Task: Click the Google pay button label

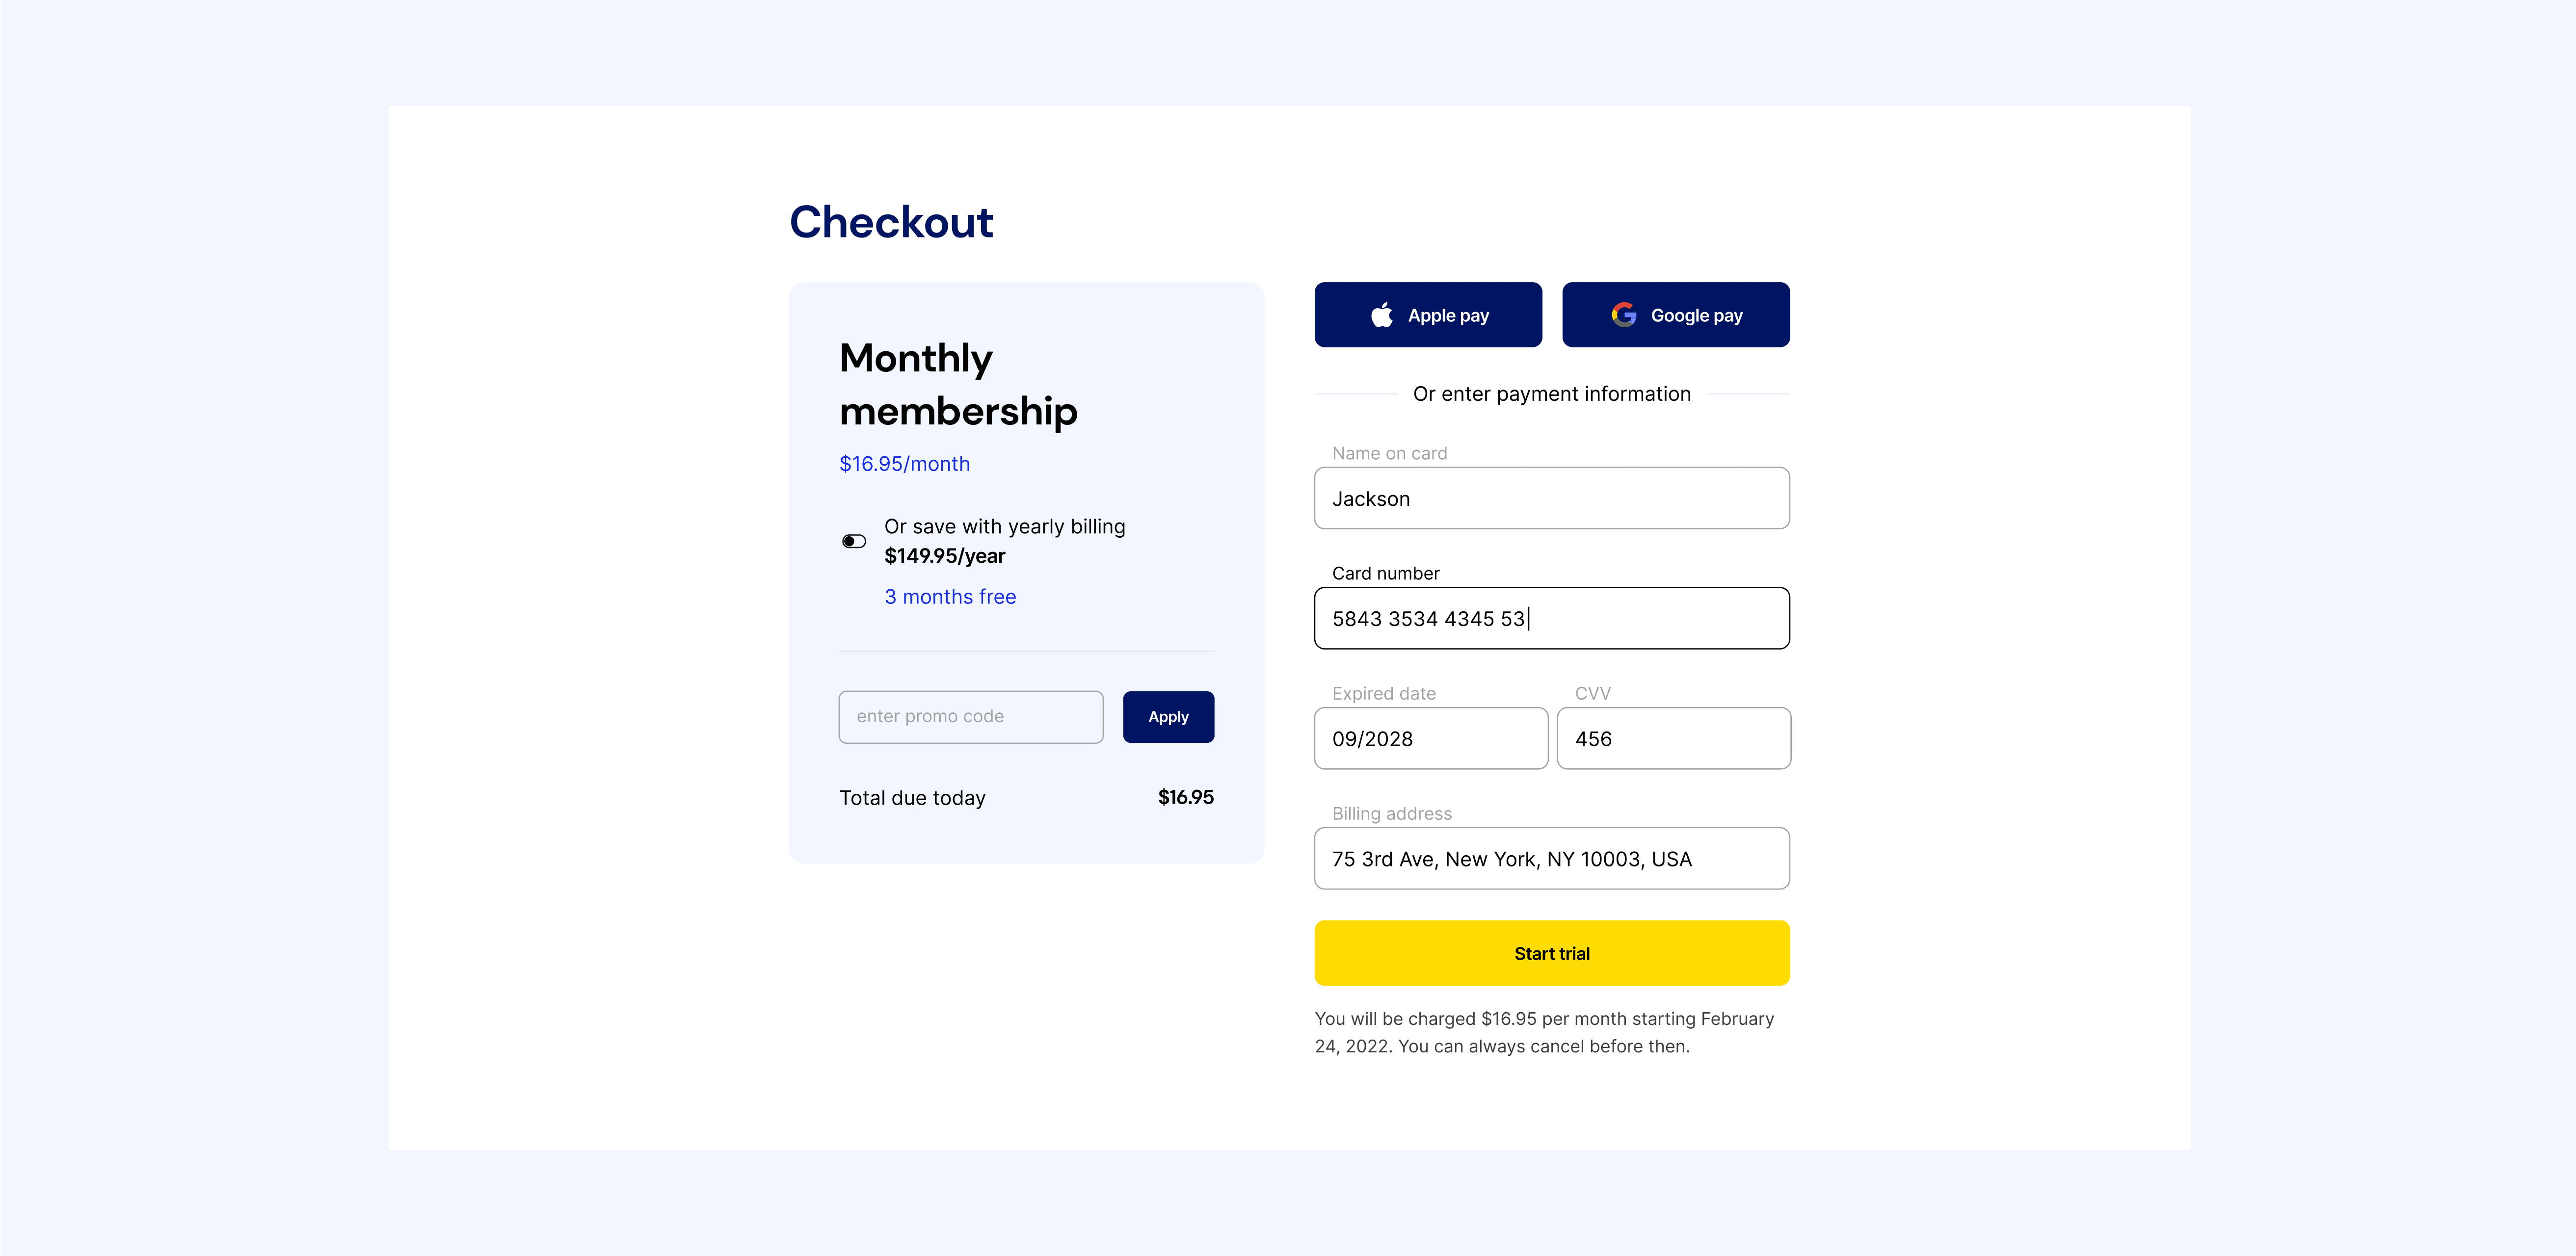Action: click(x=1696, y=316)
